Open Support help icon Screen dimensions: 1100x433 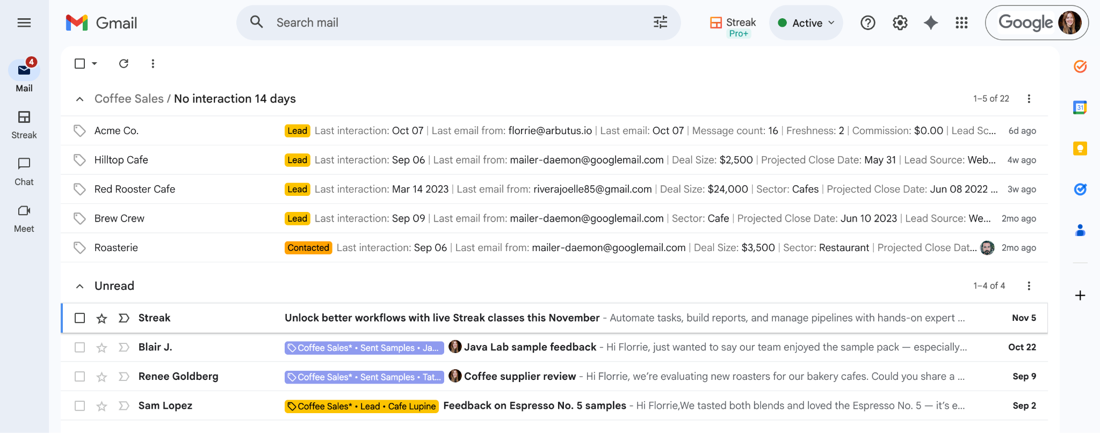coord(868,23)
